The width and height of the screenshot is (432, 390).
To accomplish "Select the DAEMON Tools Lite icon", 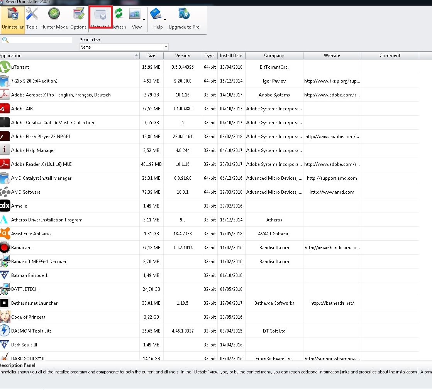I will 5,331.
